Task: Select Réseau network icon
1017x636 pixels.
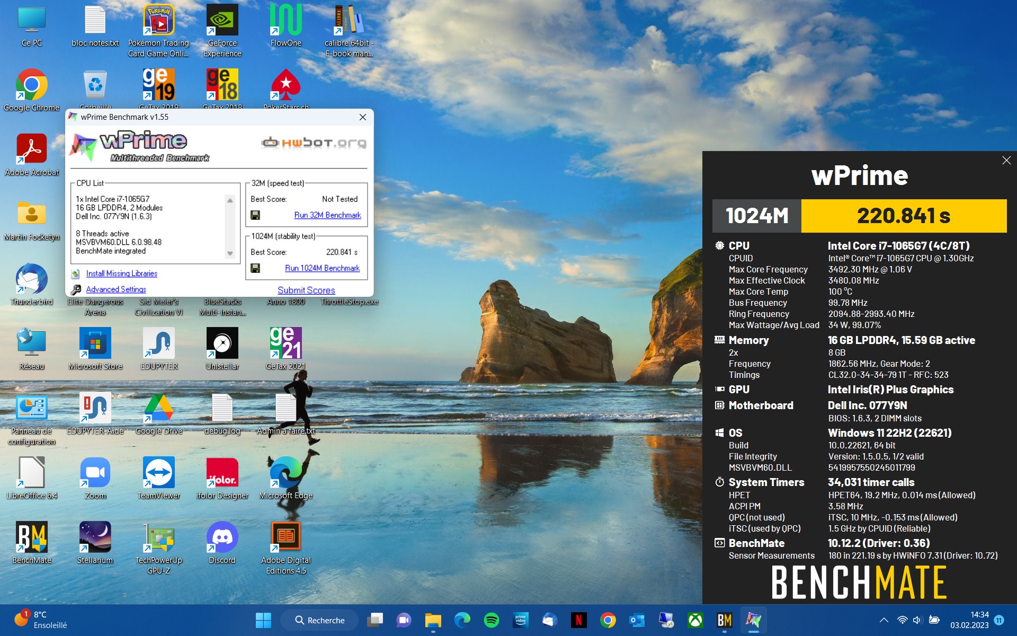Action: pos(32,349)
